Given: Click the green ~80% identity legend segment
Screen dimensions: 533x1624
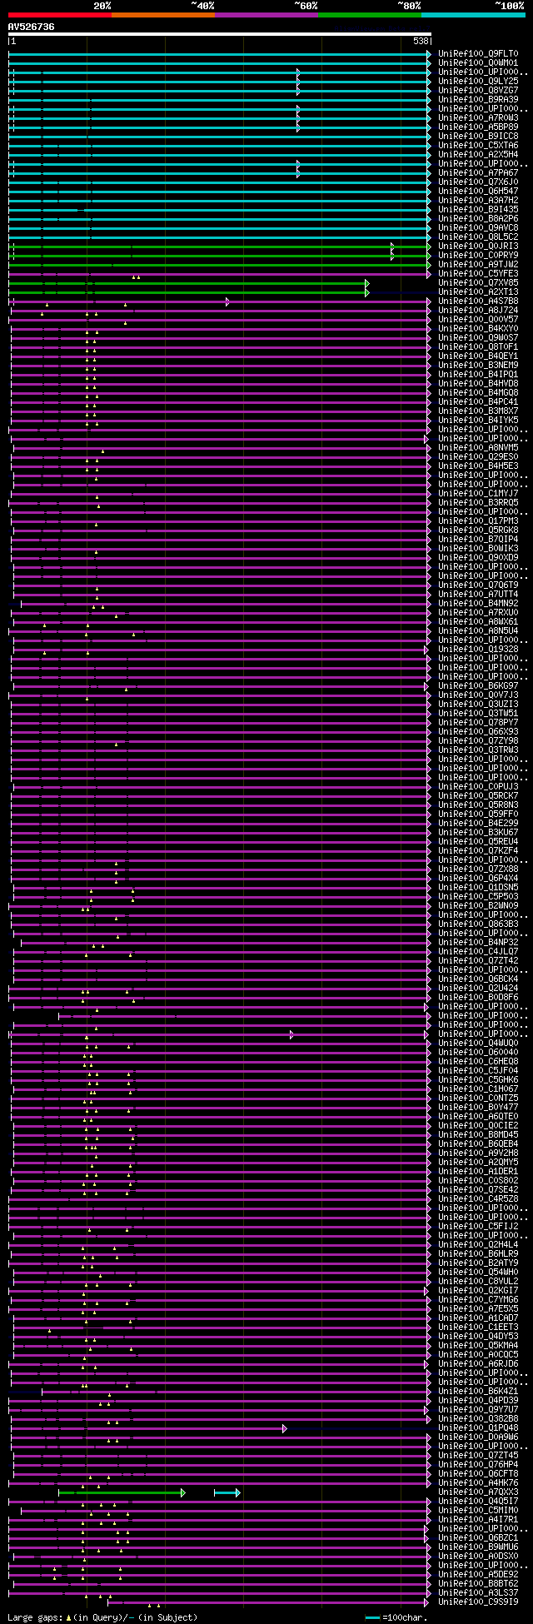Looking at the screenshot, I should click(x=370, y=14).
